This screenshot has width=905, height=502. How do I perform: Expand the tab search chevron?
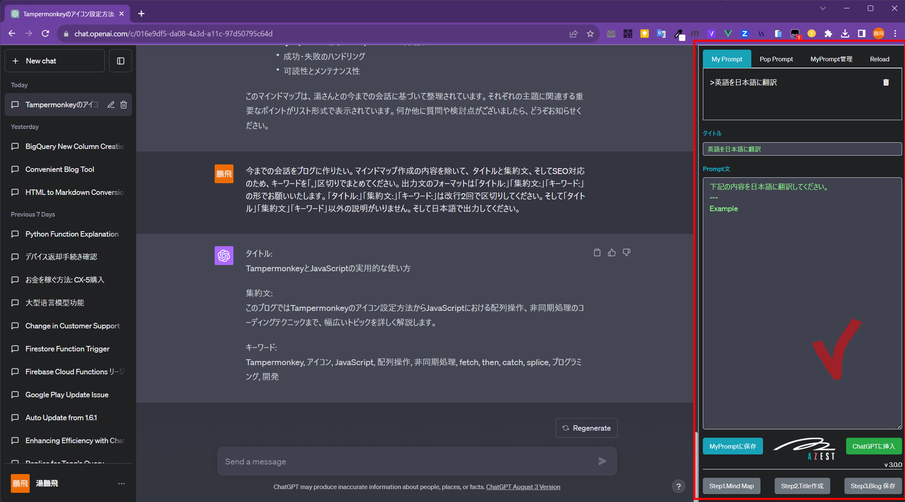(823, 8)
